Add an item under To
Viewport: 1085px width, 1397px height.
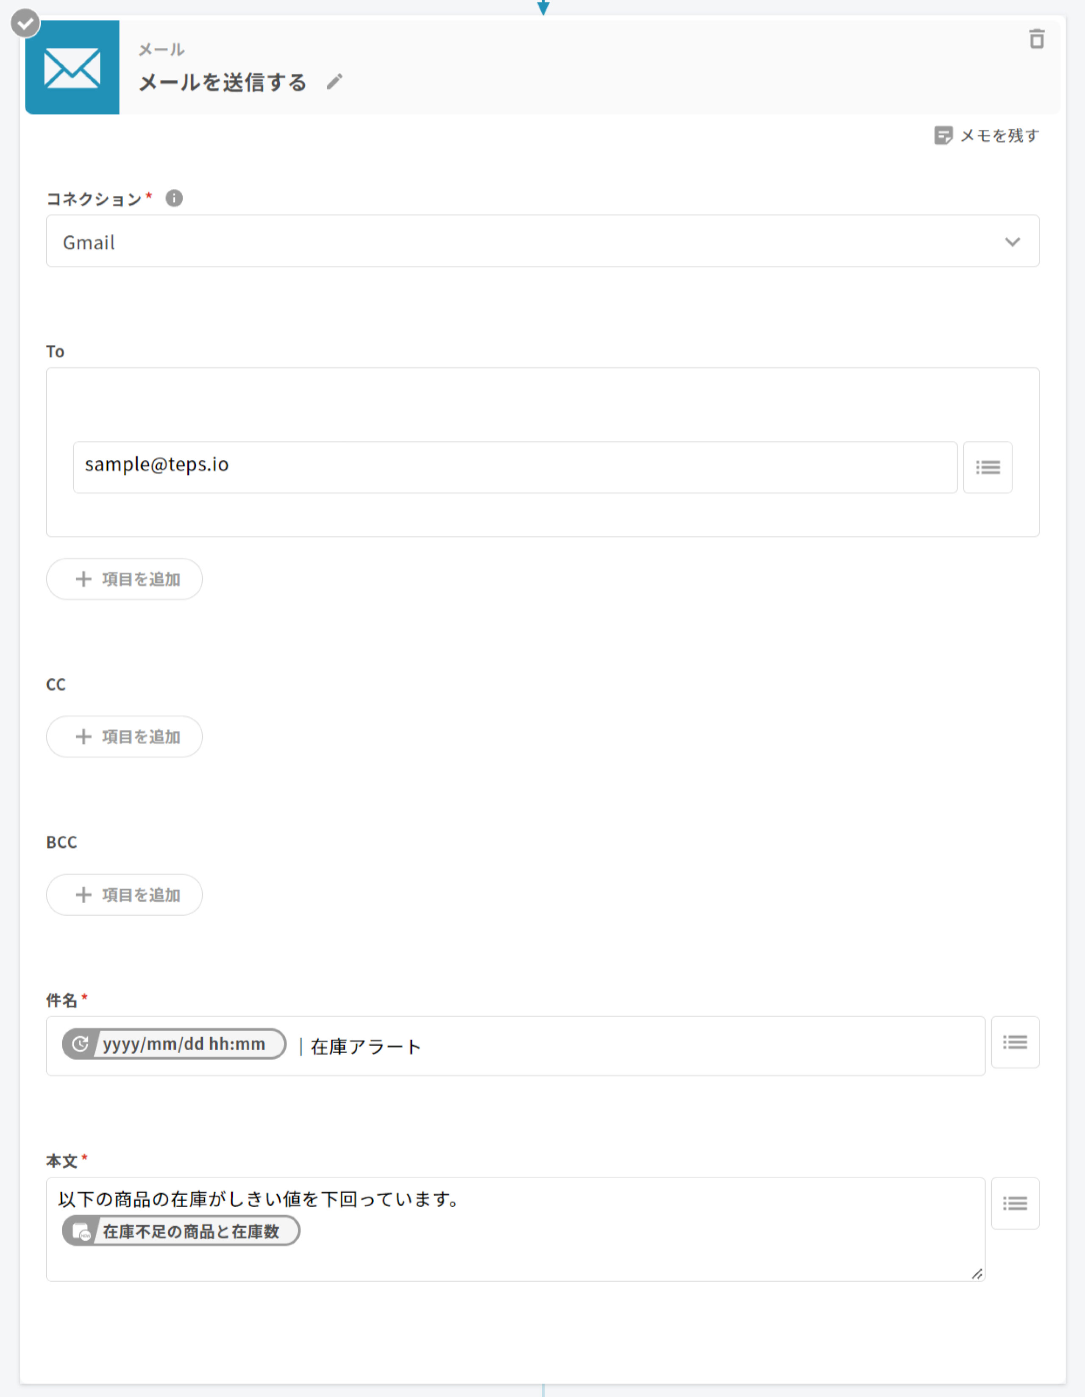(125, 579)
